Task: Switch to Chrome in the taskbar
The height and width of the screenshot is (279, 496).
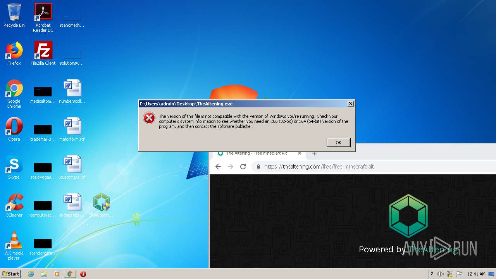Action: pyautogui.click(x=70, y=274)
